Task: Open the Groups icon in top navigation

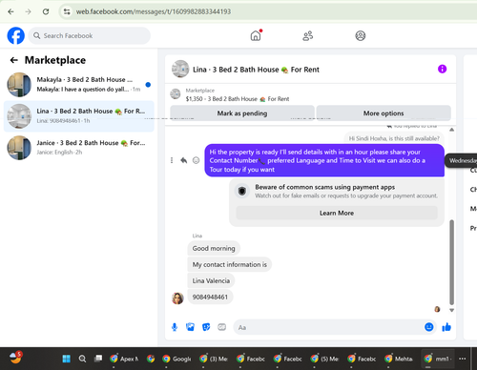Action: pos(360,35)
